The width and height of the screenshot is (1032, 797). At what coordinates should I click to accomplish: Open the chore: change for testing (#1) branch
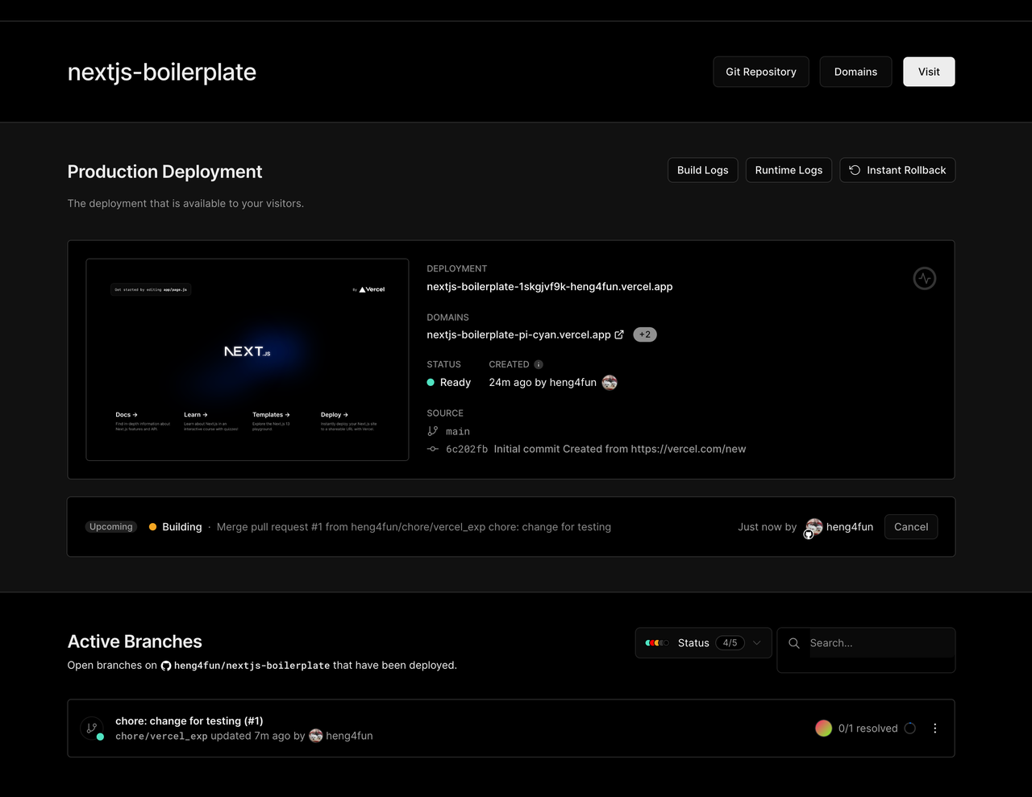point(189,721)
